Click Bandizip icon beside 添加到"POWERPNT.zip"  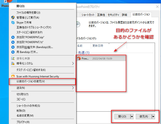(x=13, y=37)
